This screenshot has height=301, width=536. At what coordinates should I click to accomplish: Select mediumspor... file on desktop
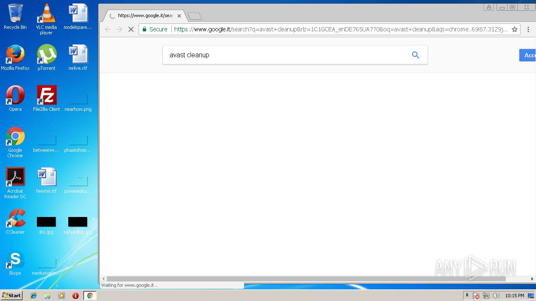coord(46,266)
